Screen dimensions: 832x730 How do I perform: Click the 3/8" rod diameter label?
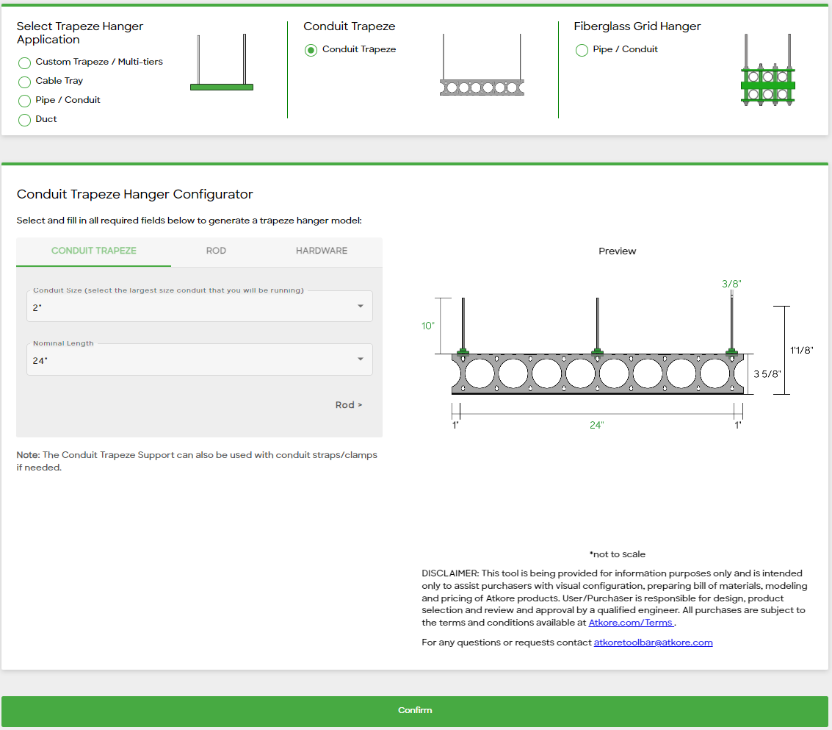coord(731,284)
